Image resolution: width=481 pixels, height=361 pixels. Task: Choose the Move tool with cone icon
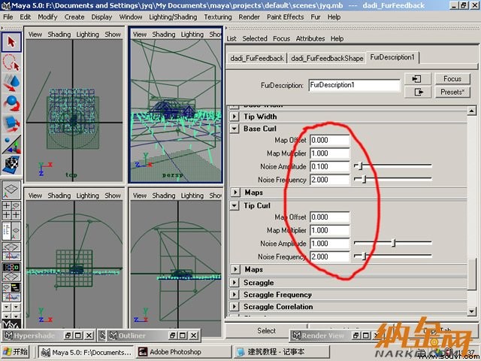click(x=11, y=83)
